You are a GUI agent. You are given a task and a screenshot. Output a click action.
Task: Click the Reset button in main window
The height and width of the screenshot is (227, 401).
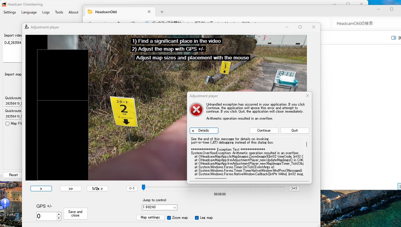(13, 175)
